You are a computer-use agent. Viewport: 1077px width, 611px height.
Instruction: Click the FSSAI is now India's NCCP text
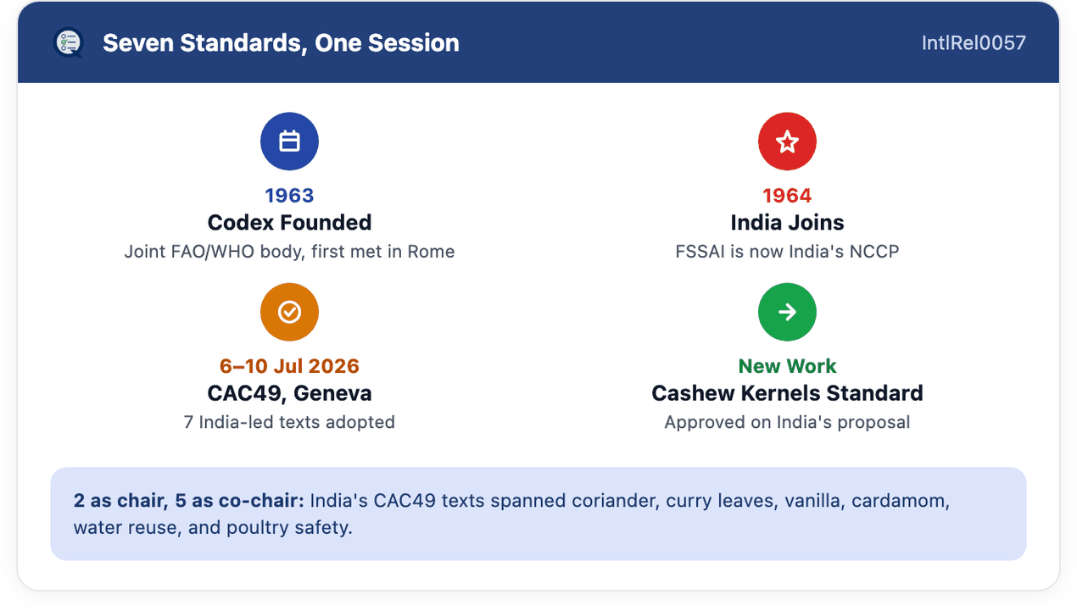pos(787,252)
